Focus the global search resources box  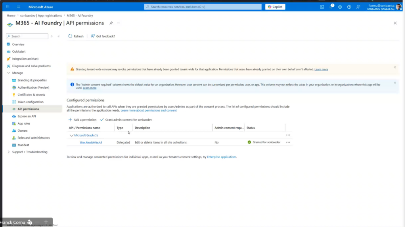click(203, 7)
